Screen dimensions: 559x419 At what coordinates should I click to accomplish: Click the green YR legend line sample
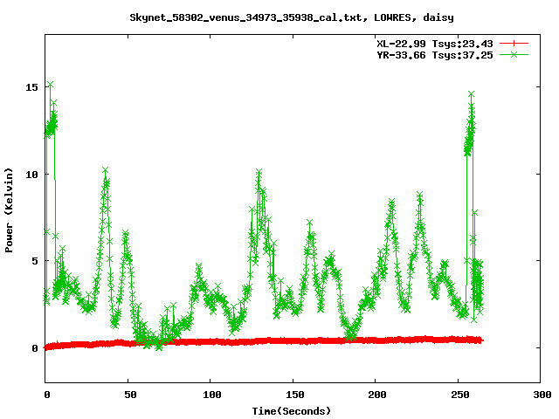coord(514,55)
